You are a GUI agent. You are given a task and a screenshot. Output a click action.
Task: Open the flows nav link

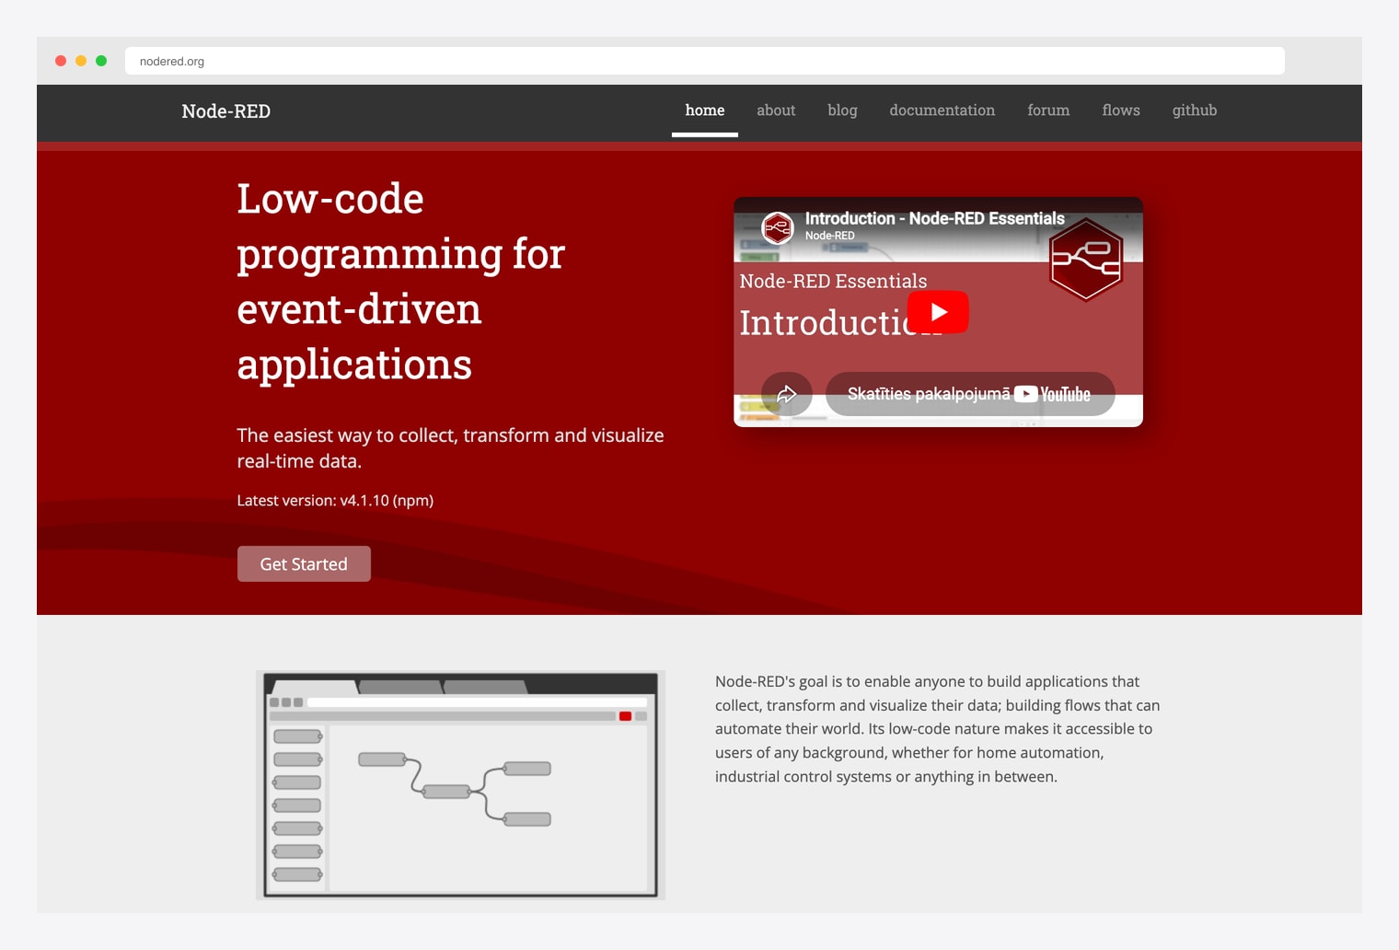(1121, 110)
